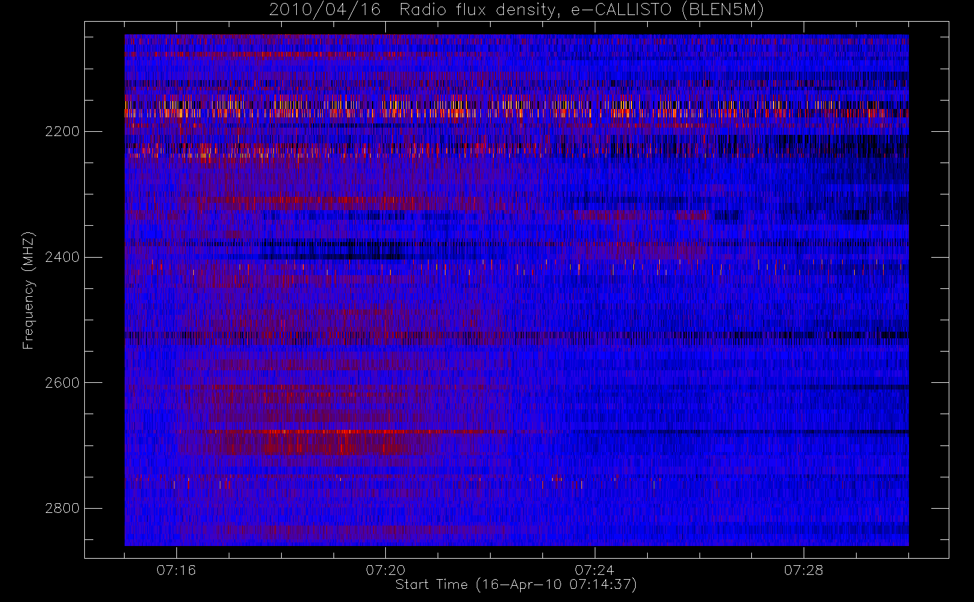Screen dimensions: 974x602
Task: Click the plot title text e-CALLISTO (BLEN5M)
Action: (x=668, y=10)
